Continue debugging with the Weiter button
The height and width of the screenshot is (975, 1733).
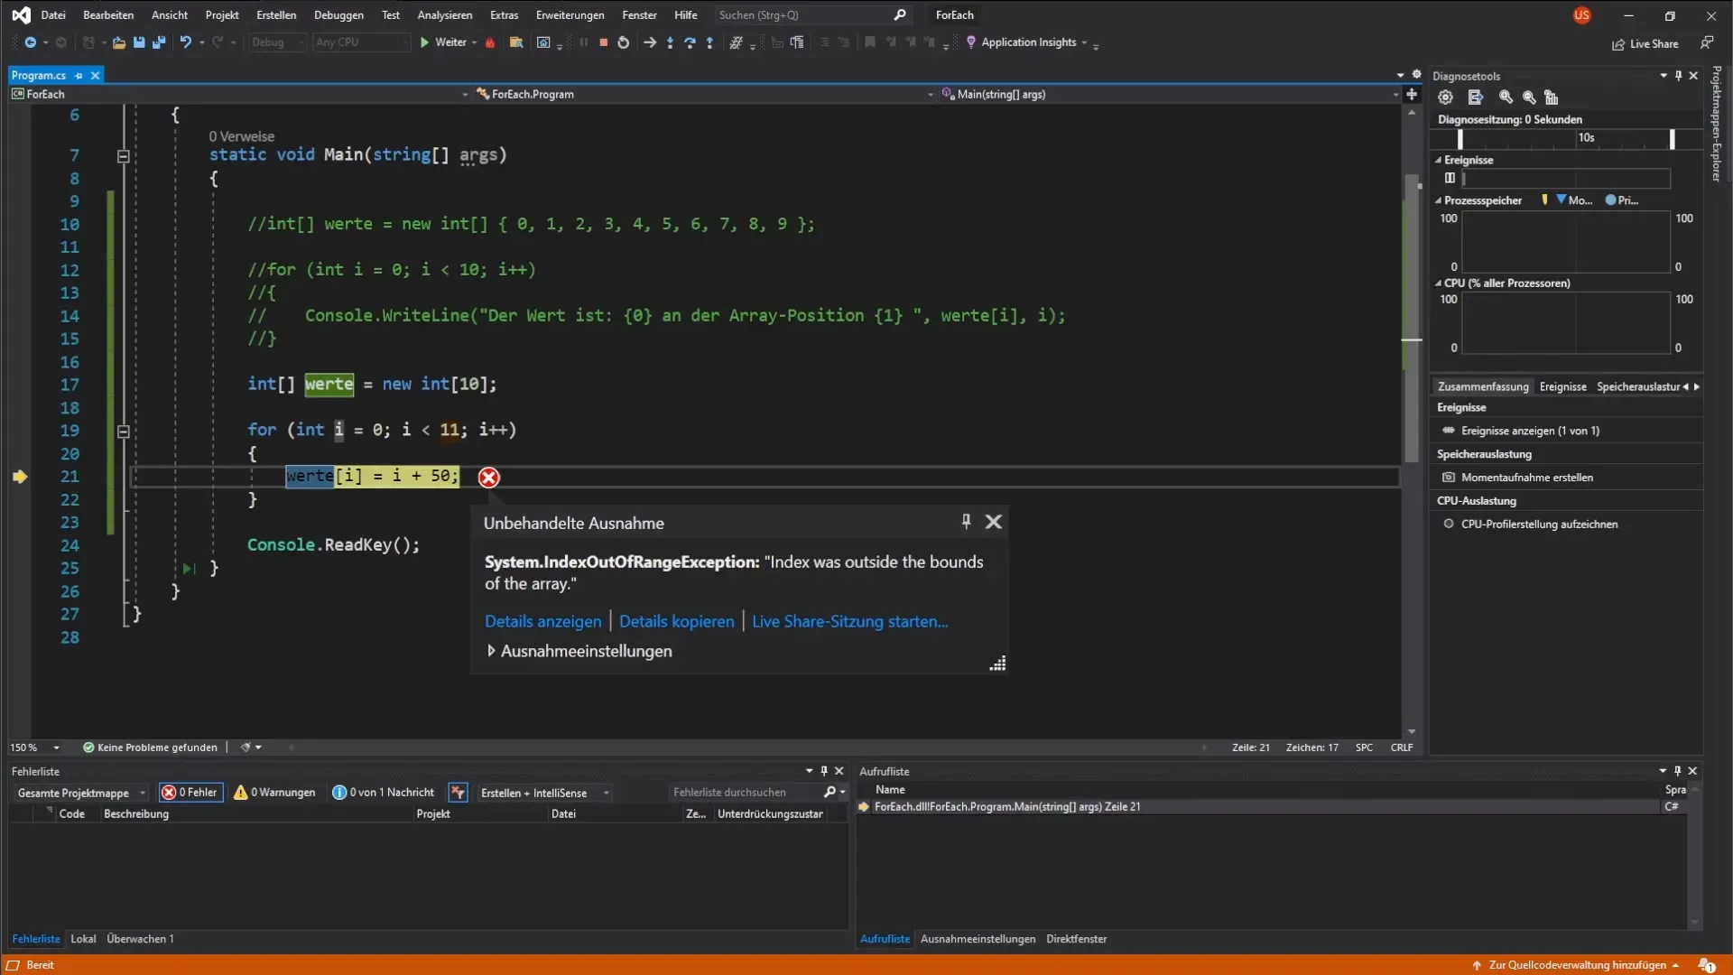(443, 42)
